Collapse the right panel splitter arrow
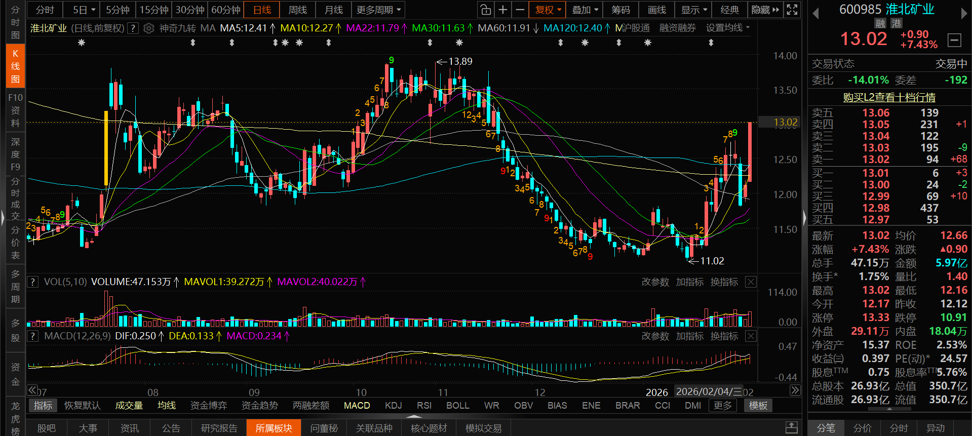Viewport: 972px width, 436px height. coord(805,218)
